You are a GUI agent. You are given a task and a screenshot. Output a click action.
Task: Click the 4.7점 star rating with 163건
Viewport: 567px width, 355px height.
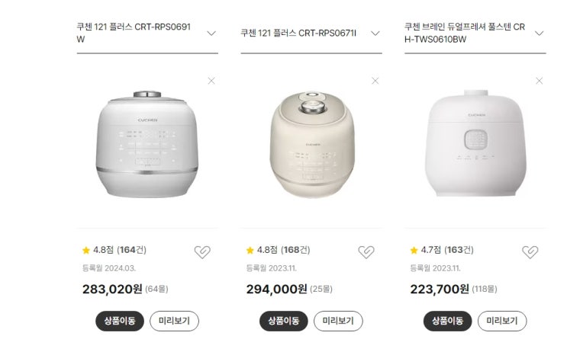pos(442,250)
